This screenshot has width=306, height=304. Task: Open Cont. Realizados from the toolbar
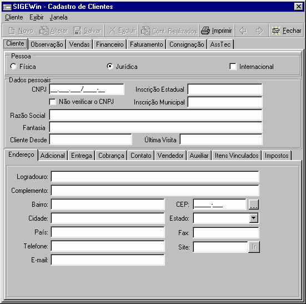(169, 31)
